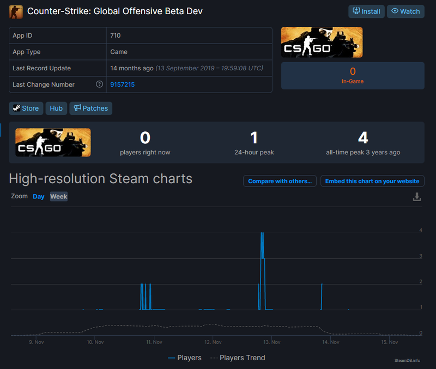The width and height of the screenshot is (436, 369).
Task: Click the '24-hour peak' statistic
Action: coord(254,143)
